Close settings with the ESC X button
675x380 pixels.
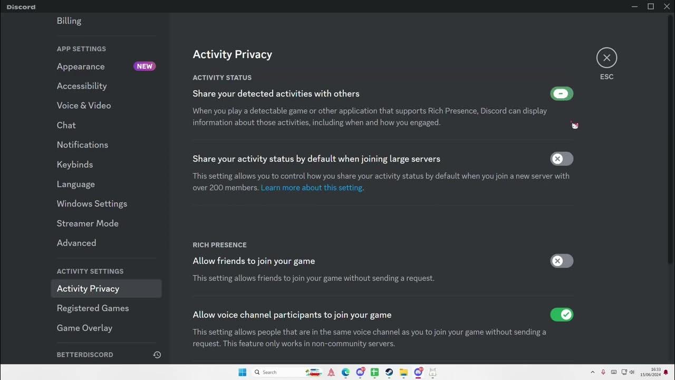[x=606, y=58]
